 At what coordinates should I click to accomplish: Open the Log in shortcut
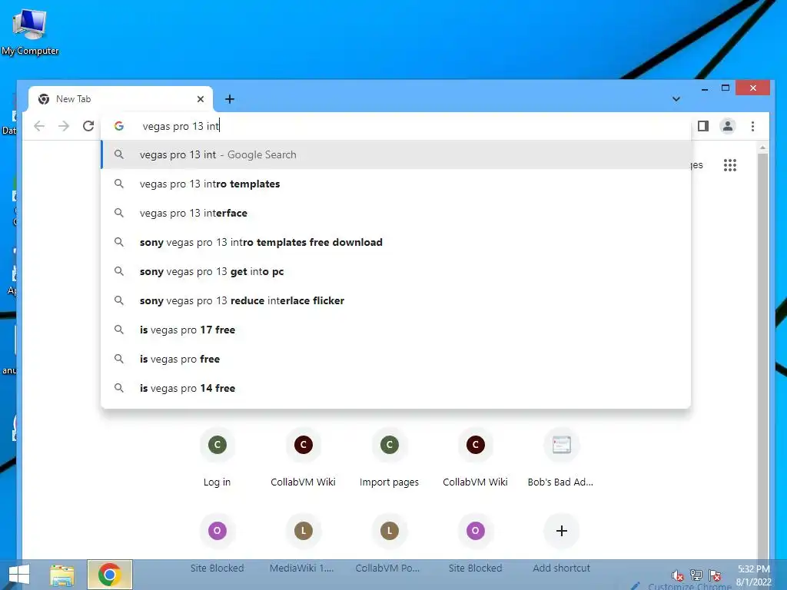(x=217, y=458)
